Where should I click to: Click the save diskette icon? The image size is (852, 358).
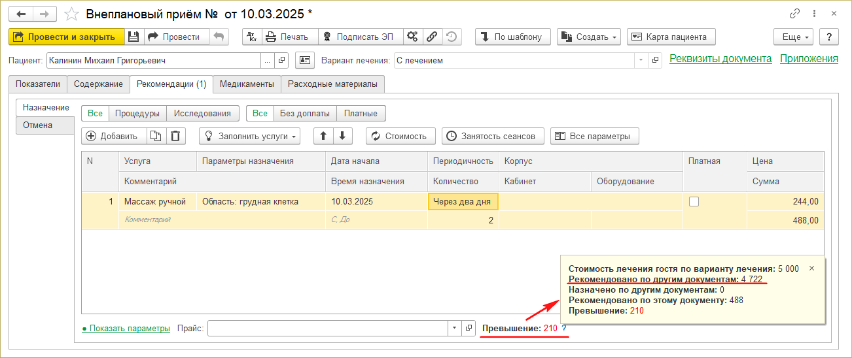(133, 37)
